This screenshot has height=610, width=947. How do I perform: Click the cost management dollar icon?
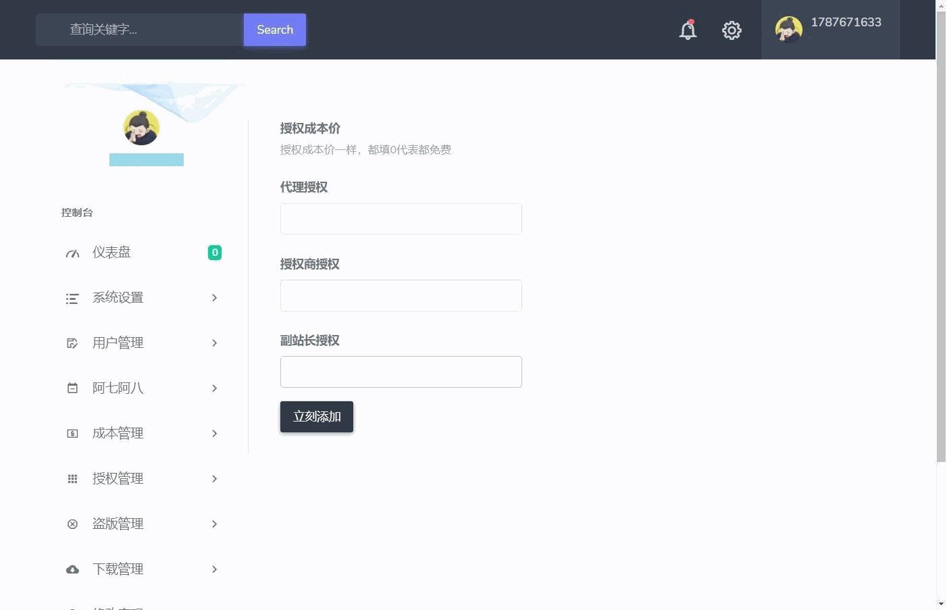click(72, 434)
